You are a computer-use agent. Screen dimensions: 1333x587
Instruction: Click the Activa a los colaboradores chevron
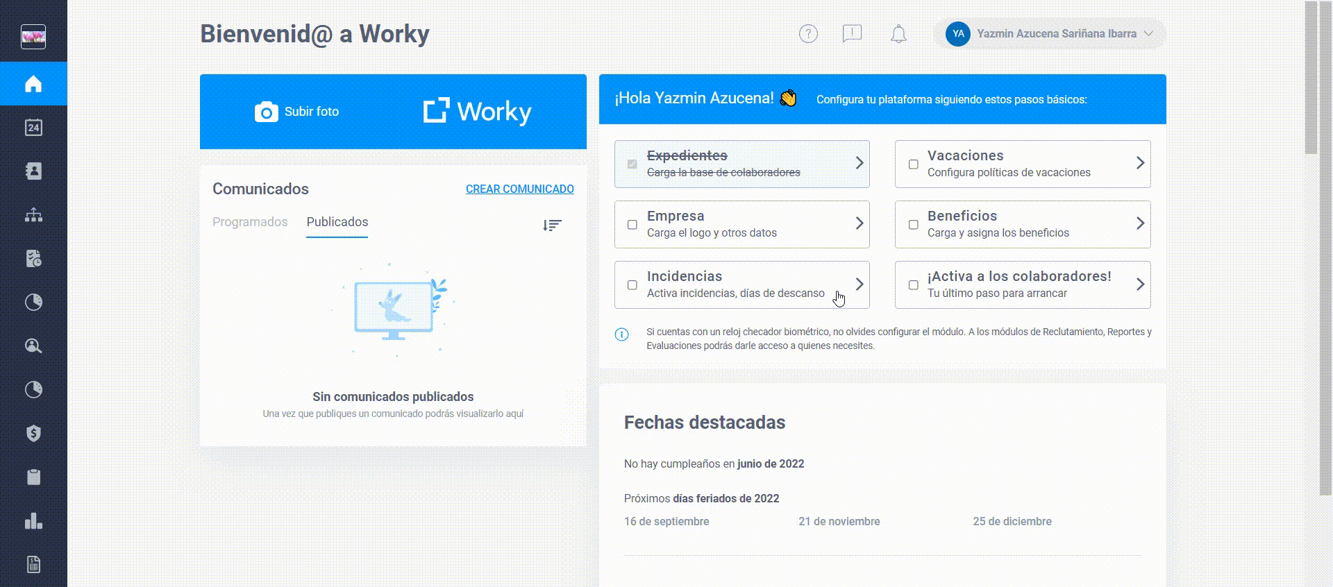[x=1140, y=284]
